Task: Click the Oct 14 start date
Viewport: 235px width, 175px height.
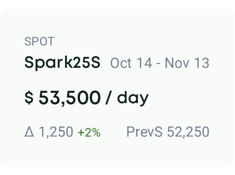Action: click(x=131, y=63)
